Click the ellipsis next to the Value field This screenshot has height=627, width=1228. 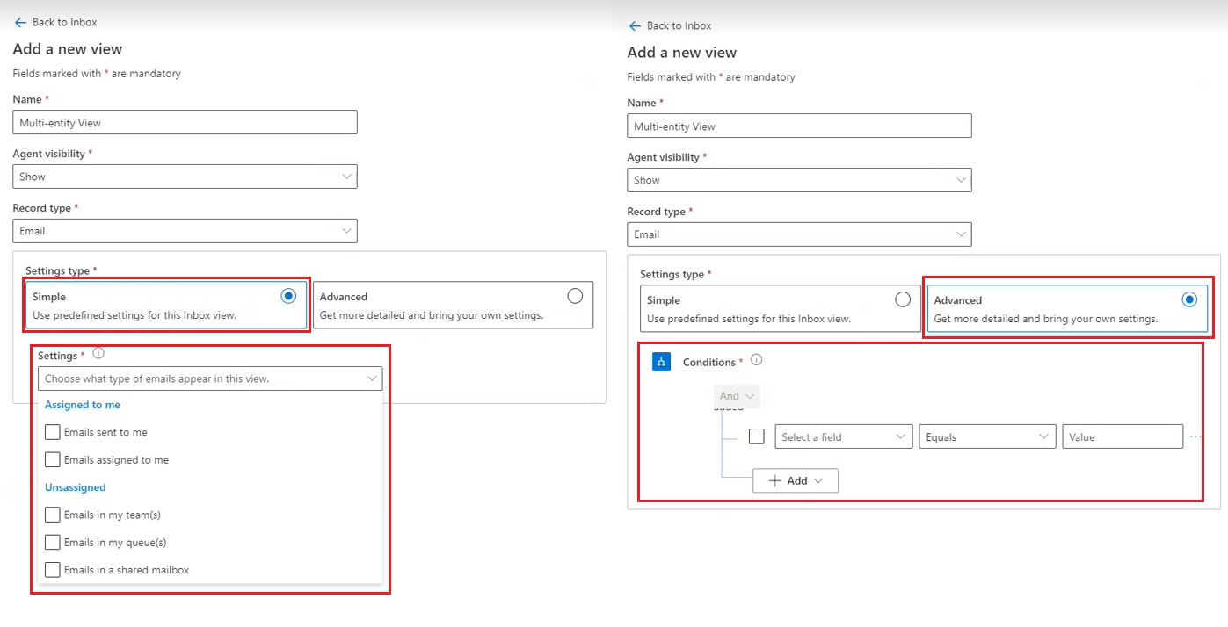(x=1195, y=436)
